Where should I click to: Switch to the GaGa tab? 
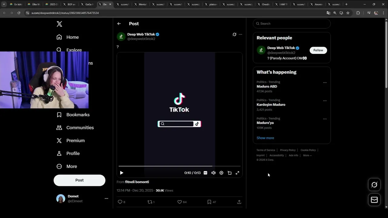tap(87, 4)
